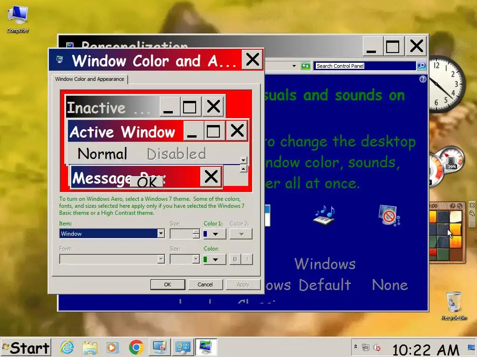Open Windows Media Player from taskbar
The image size is (477, 357).
tap(112, 348)
